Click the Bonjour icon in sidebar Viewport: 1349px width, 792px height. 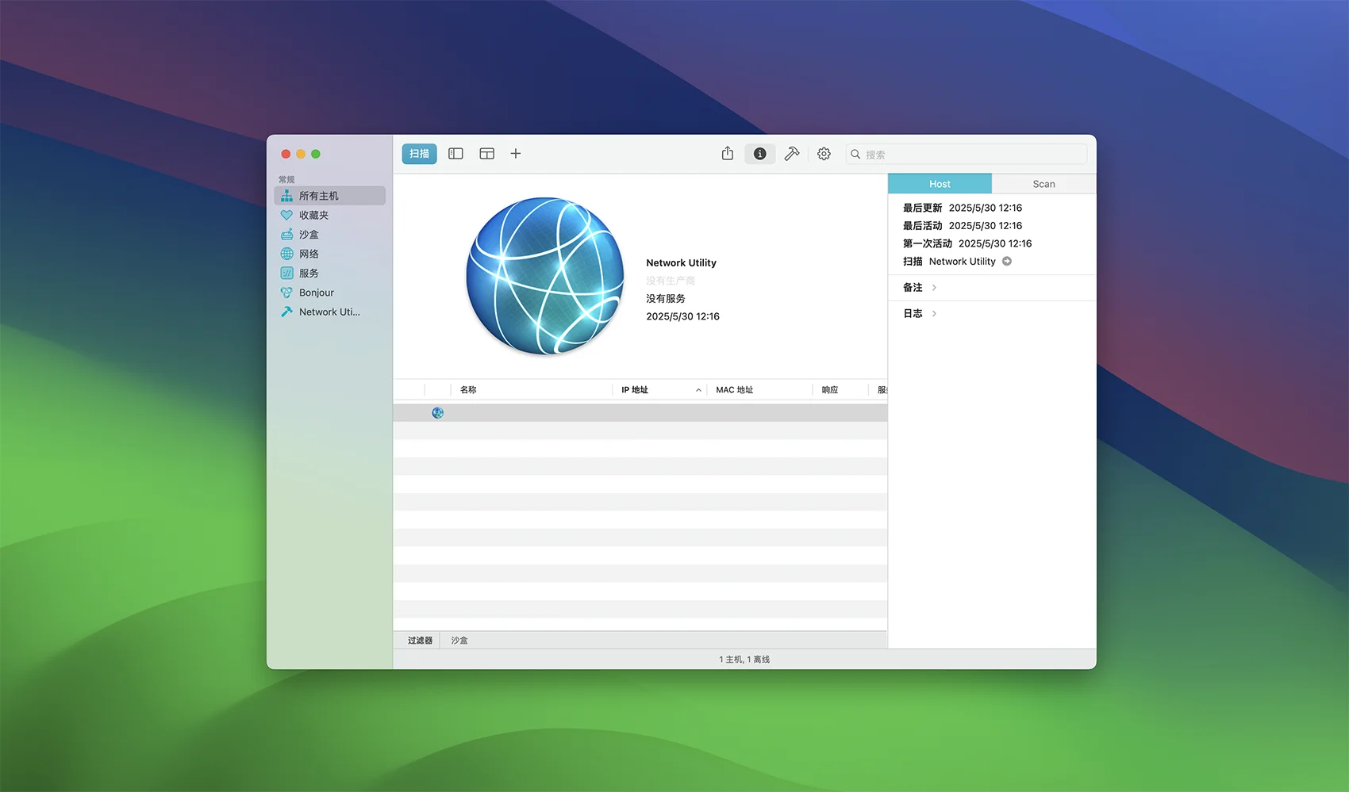(286, 293)
